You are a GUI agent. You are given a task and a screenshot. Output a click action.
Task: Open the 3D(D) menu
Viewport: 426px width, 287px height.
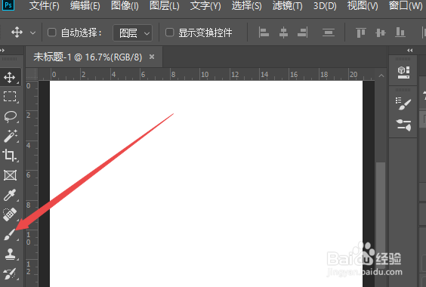325,6
